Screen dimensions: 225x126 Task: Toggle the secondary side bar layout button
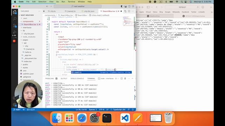[x=129, y=6]
